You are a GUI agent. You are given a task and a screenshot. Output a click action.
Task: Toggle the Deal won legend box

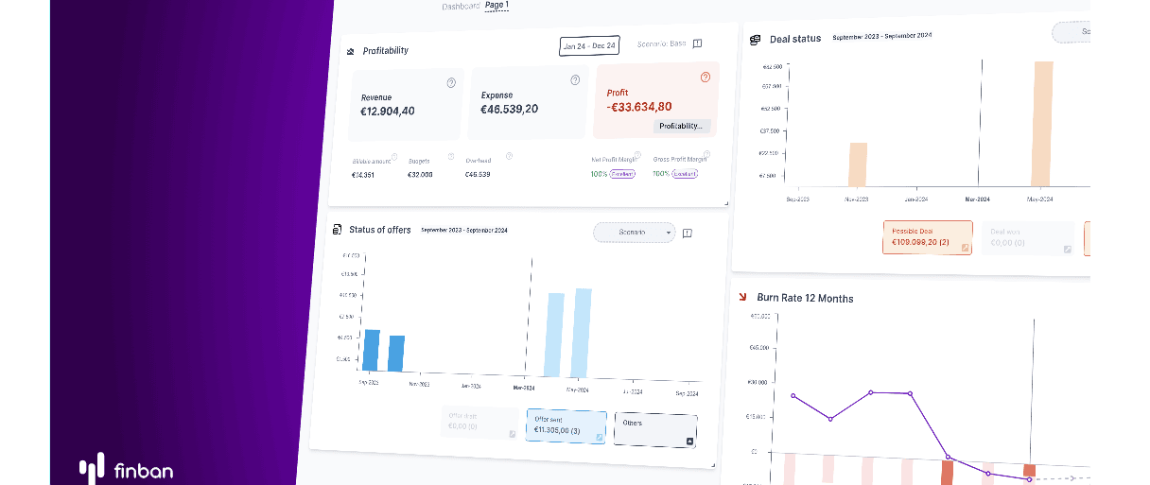[x=1026, y=238]
